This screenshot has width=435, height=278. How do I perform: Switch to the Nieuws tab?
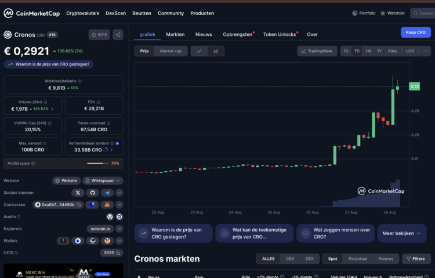pyautogui.click(x=204, y=34)
